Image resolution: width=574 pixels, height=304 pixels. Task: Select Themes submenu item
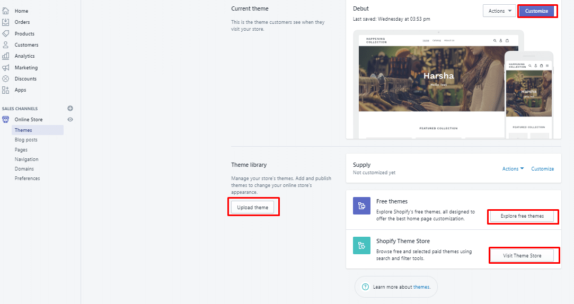click(37, 130)
